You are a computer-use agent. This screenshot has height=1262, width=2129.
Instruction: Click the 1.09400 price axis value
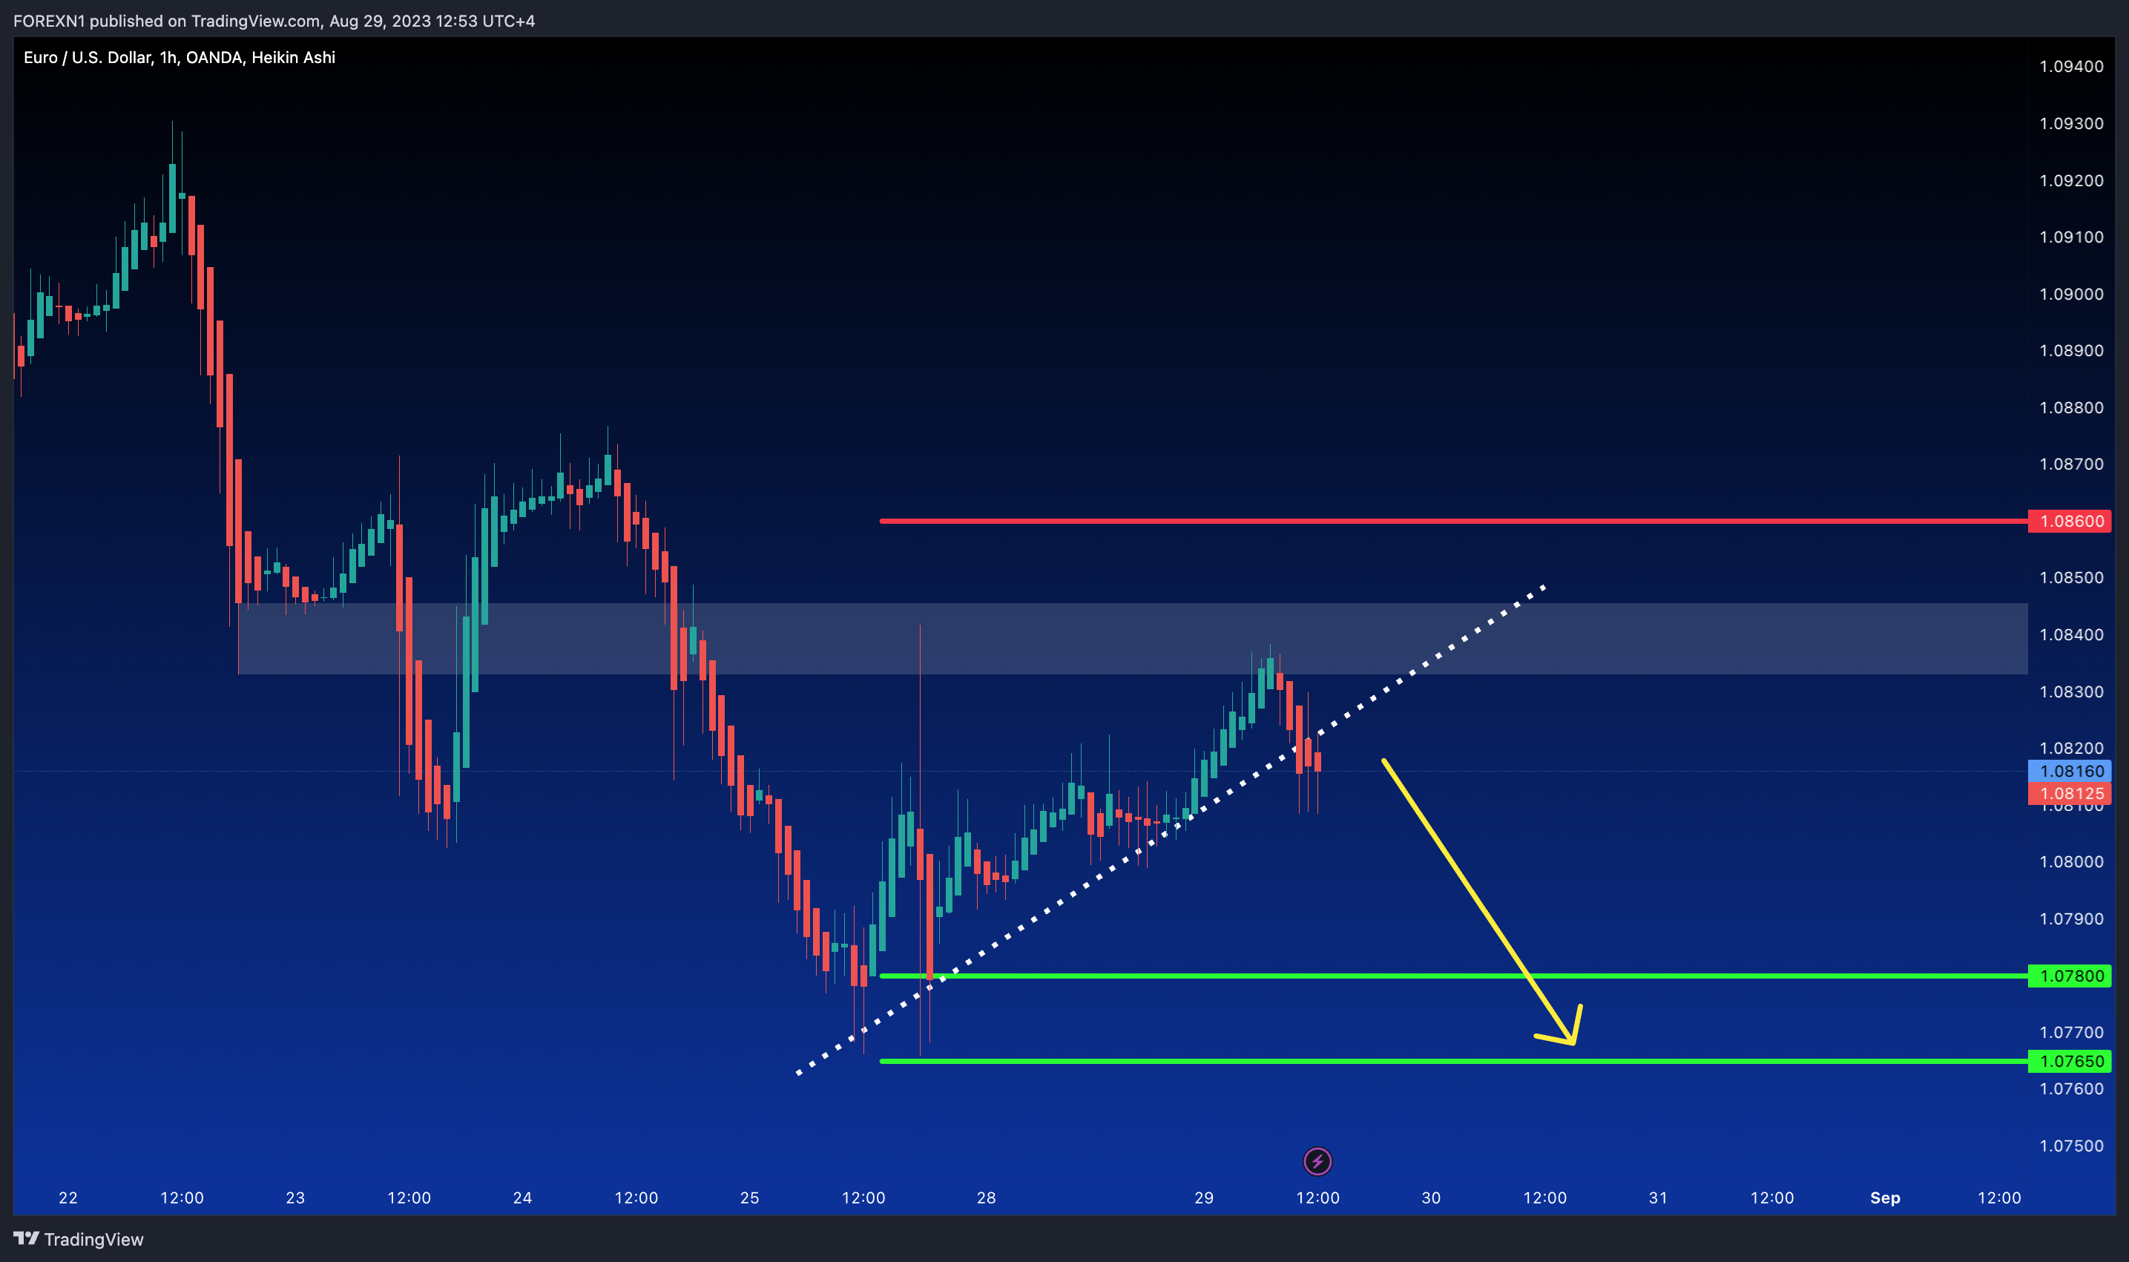[x=2071, y=66]
